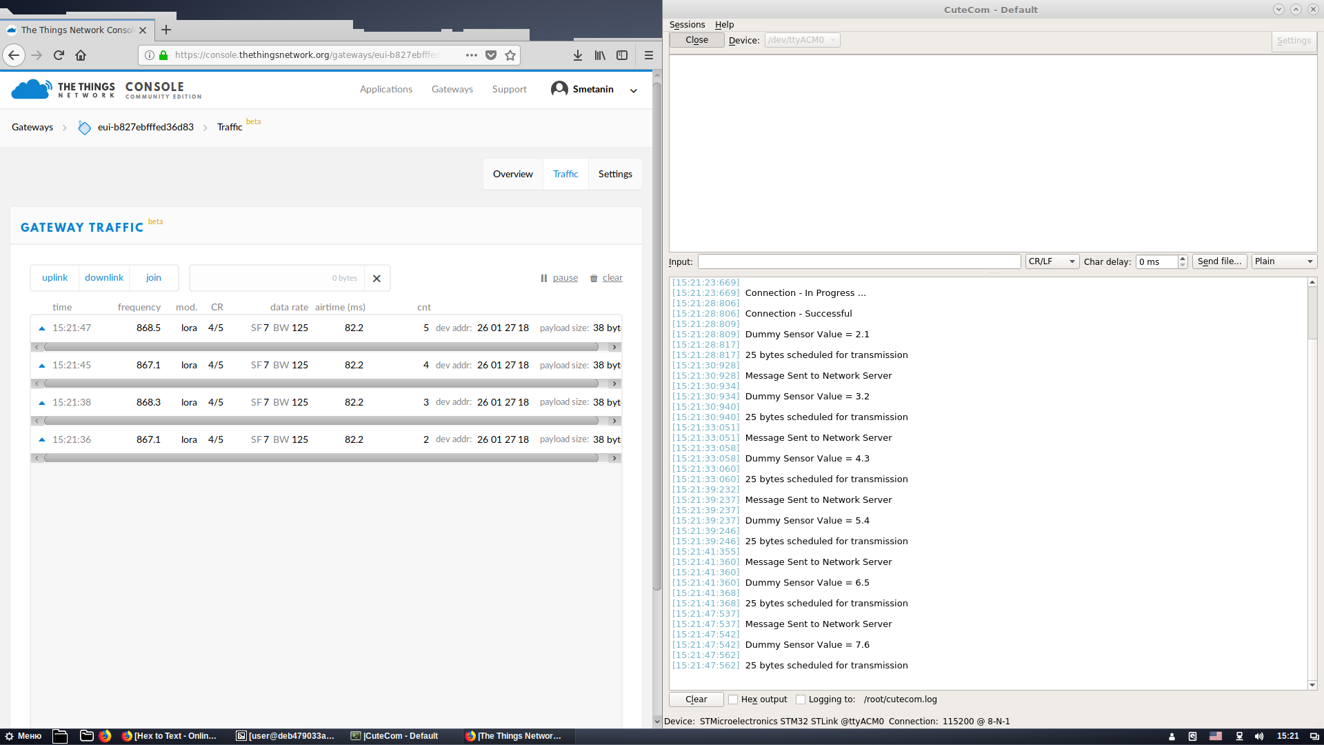Open CuteCom Settings button
Image resolution: width=1324 pixels, height=745 pixels.
click(x=1294, y=41)
